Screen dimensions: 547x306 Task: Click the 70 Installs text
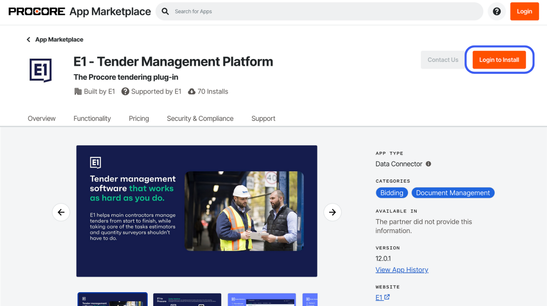pos(213,91)
